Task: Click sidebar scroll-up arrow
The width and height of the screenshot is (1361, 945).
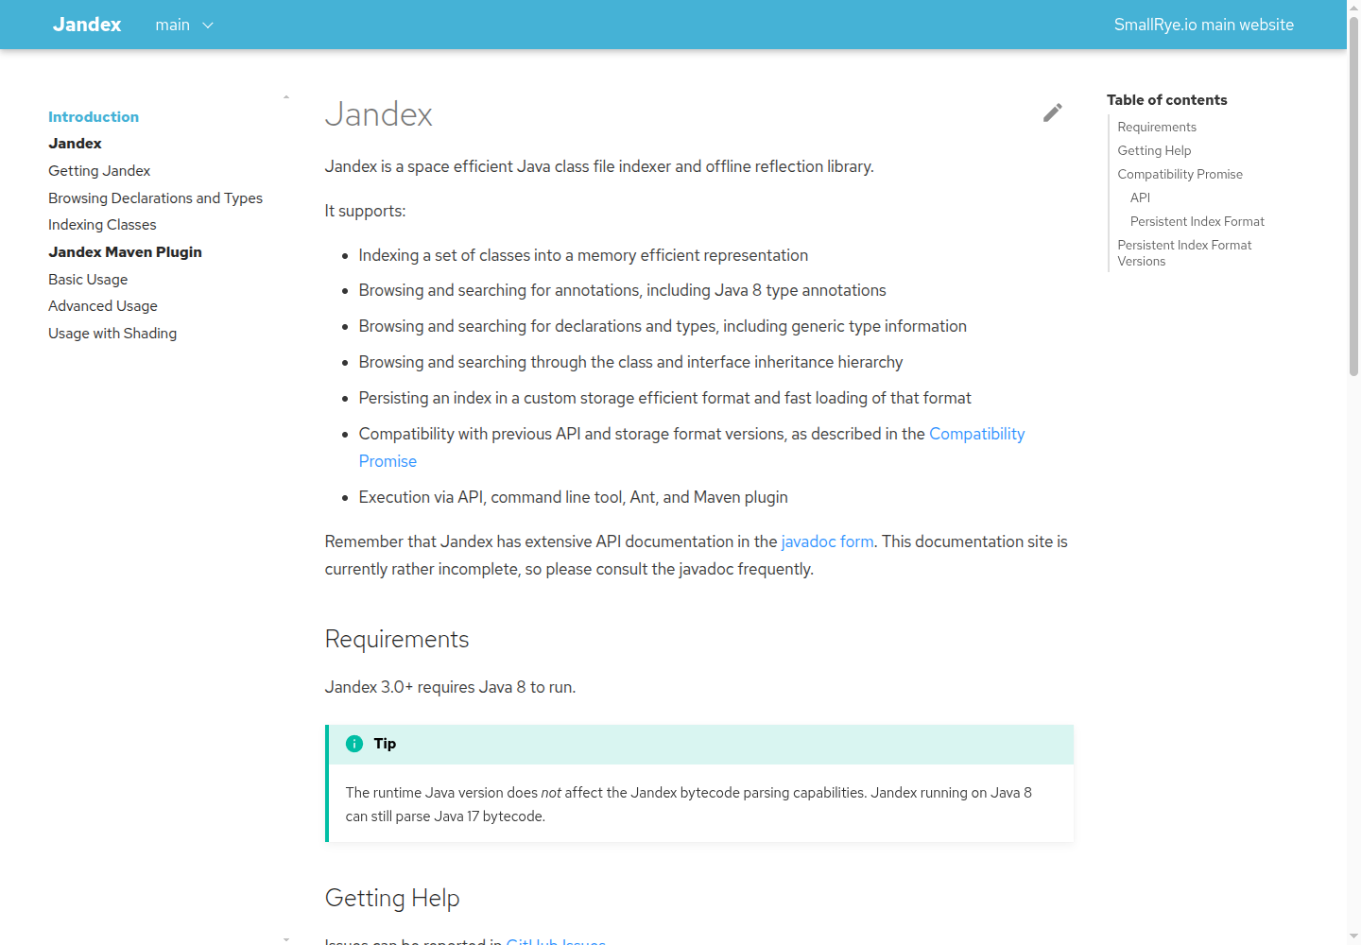Action: tap(286, 96)
